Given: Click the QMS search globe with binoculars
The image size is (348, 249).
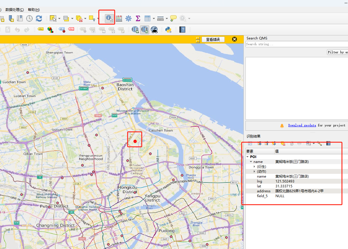Looking at the screenshot, I should pos(154,30).
